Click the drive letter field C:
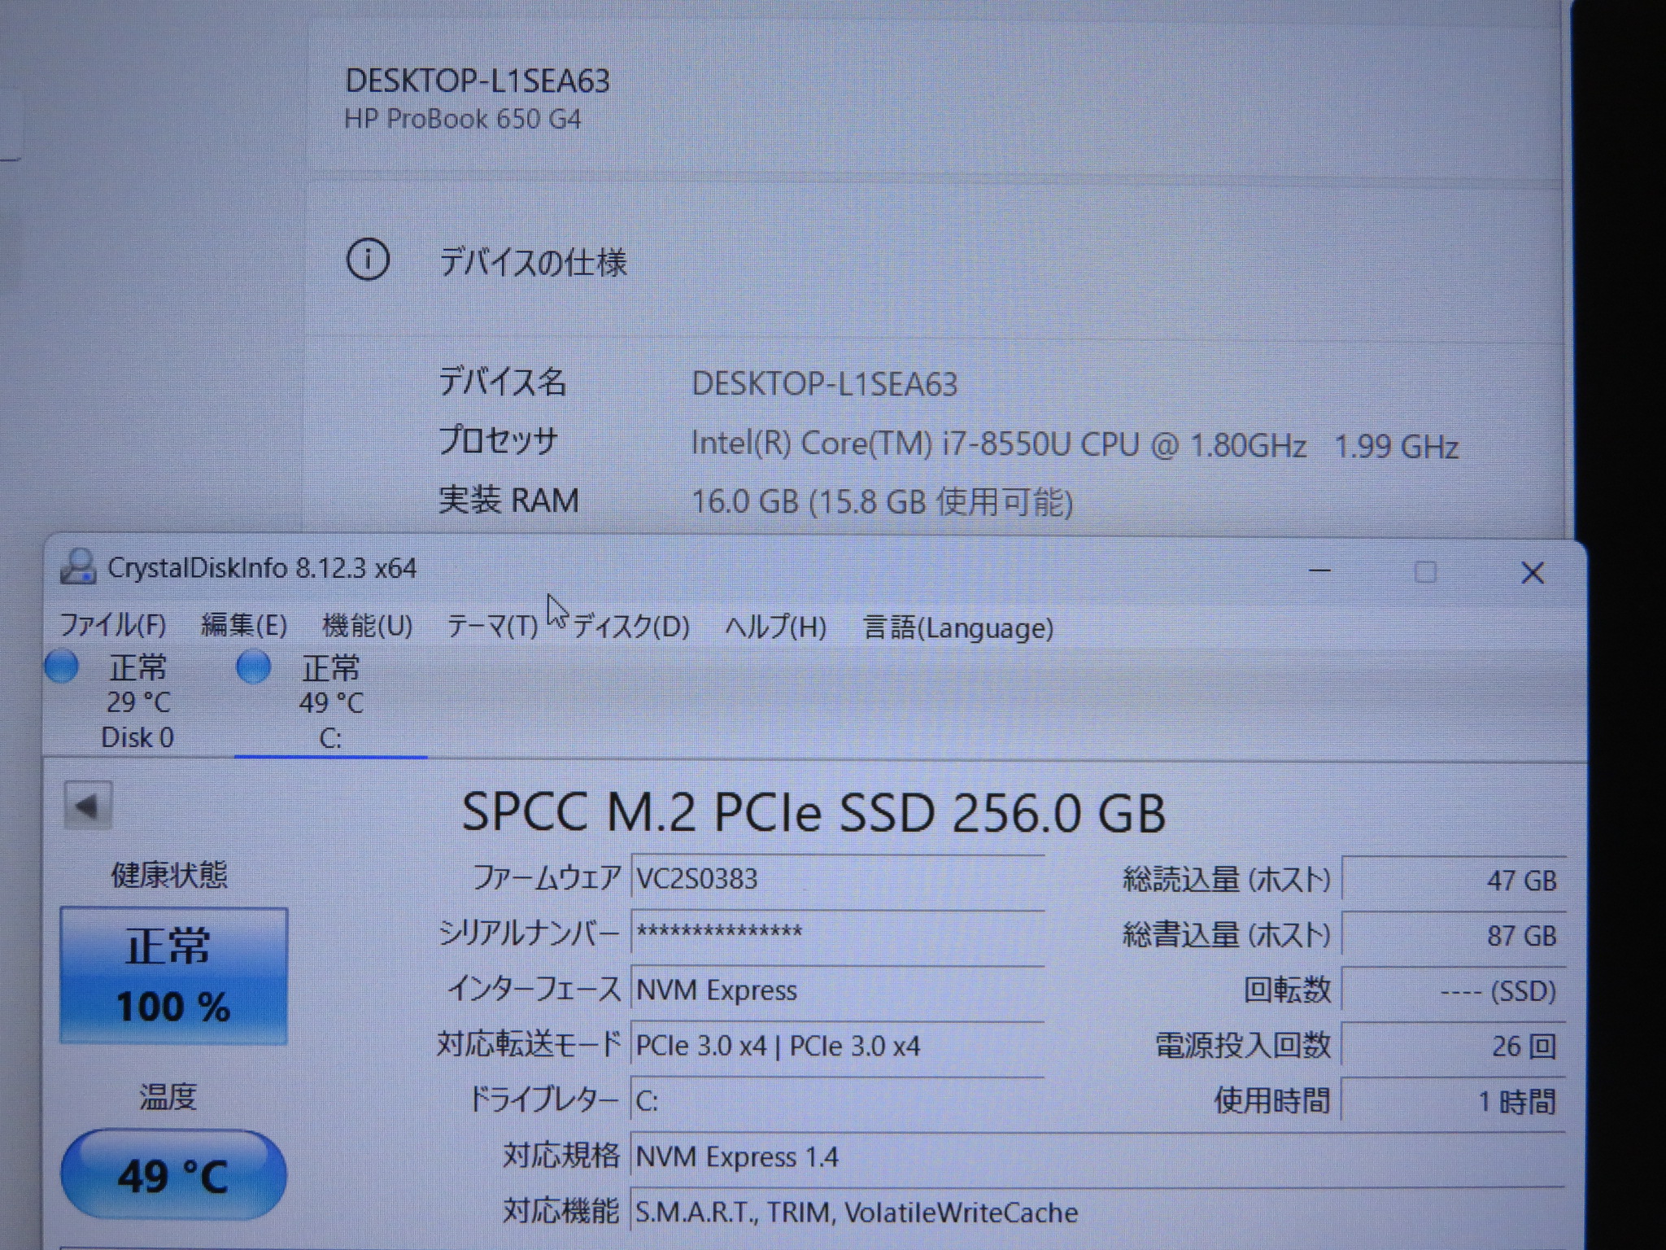 837,1100
